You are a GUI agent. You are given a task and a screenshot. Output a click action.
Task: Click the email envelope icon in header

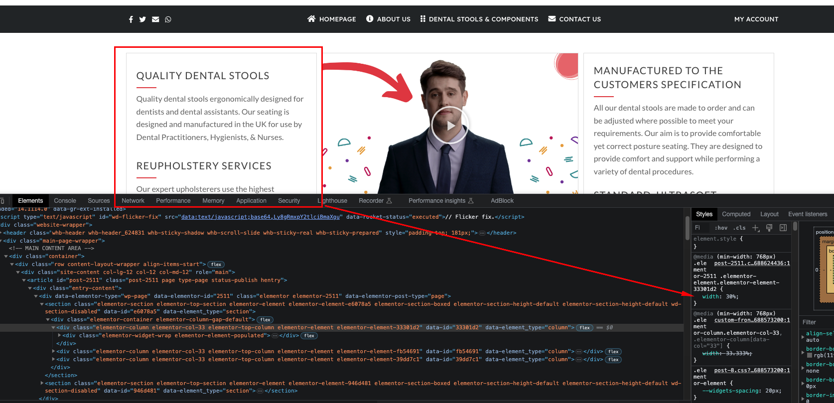point(155,19)
